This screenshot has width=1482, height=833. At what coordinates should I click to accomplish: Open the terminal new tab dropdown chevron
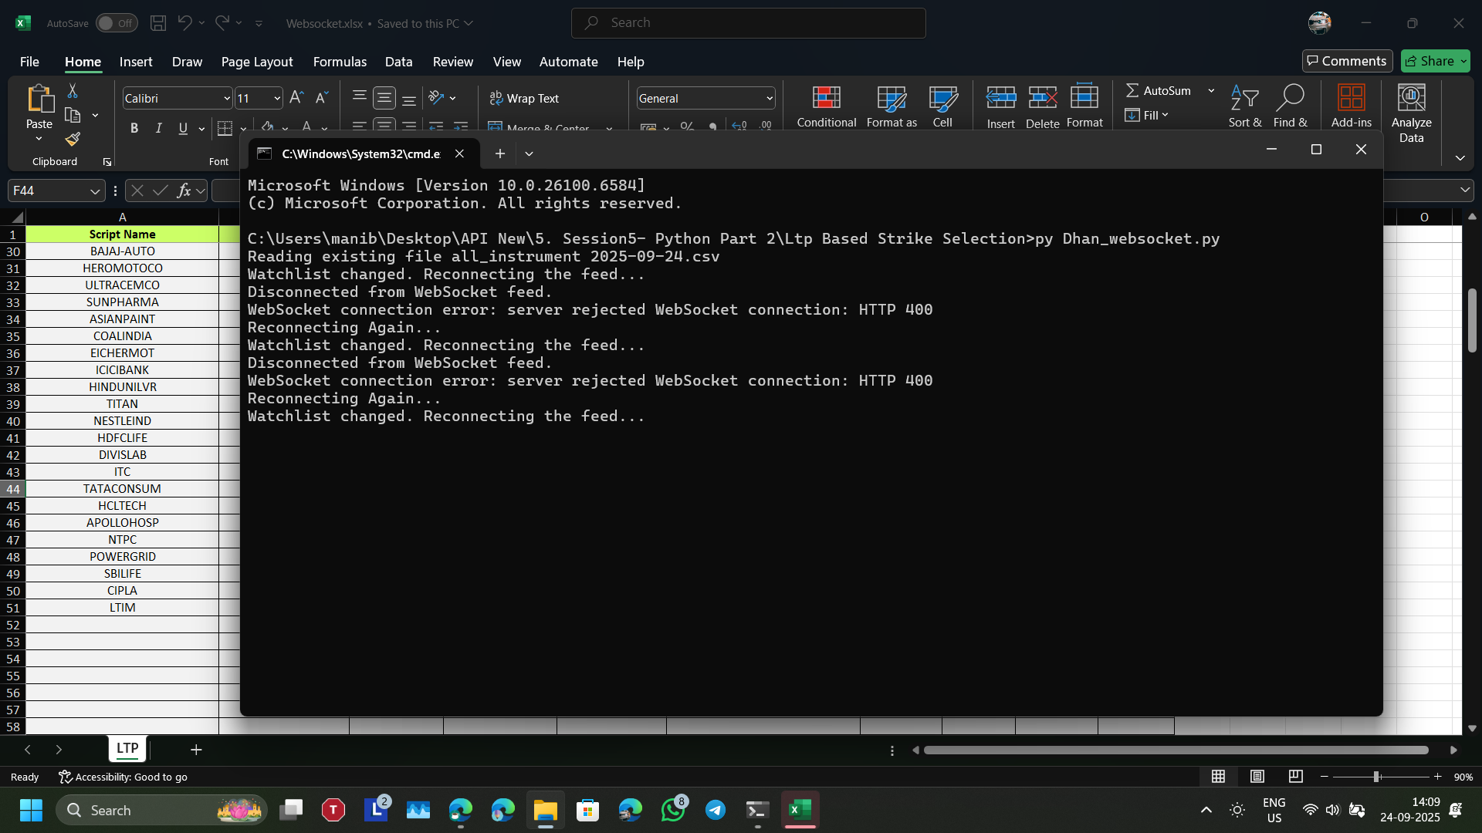click(529, 153)
